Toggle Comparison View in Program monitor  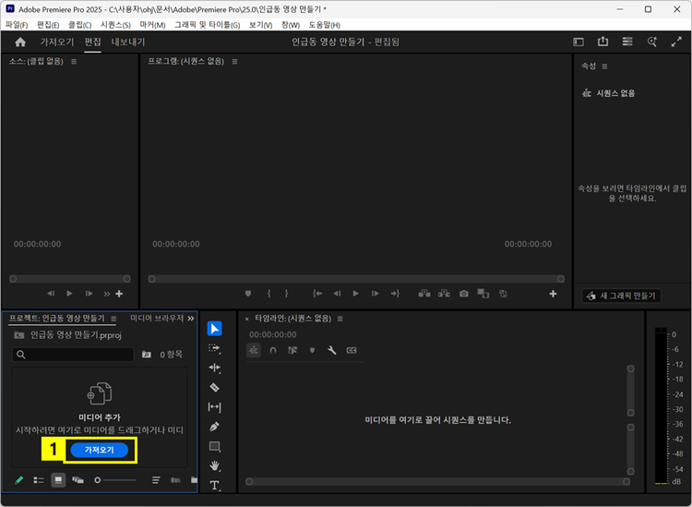coord(483,294)
